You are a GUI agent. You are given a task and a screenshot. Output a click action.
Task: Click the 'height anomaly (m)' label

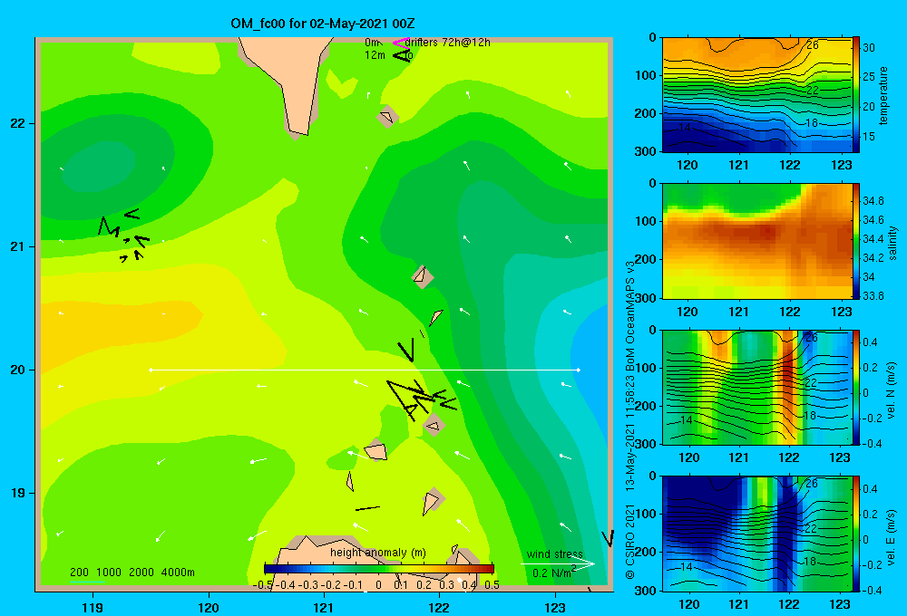tap(377, 553)
